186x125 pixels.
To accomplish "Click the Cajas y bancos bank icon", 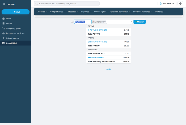I will click(x=3, y=38).
